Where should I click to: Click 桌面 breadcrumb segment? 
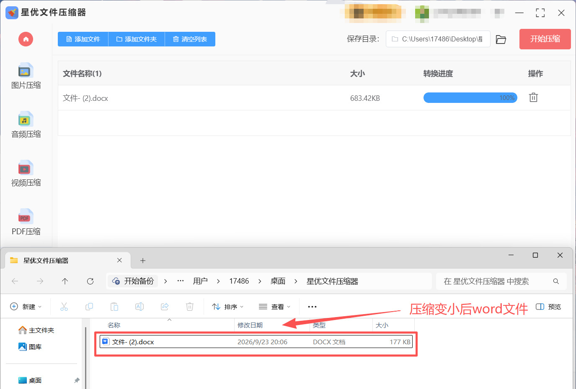pyautogui.click(x=278, y=281)
